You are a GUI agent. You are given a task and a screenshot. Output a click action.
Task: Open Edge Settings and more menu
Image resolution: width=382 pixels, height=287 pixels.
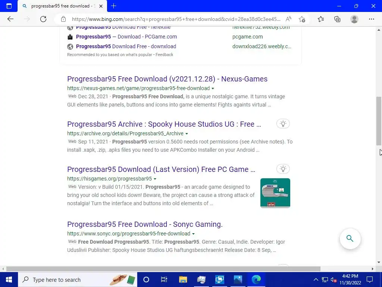pyautogui.click(x=371, y=19)
